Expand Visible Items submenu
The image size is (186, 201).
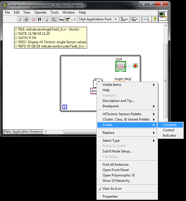click(127, 85)
